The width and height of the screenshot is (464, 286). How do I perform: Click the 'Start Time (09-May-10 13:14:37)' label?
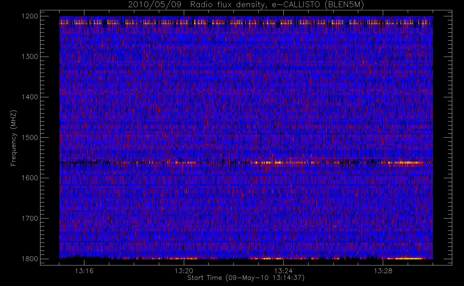246,278
